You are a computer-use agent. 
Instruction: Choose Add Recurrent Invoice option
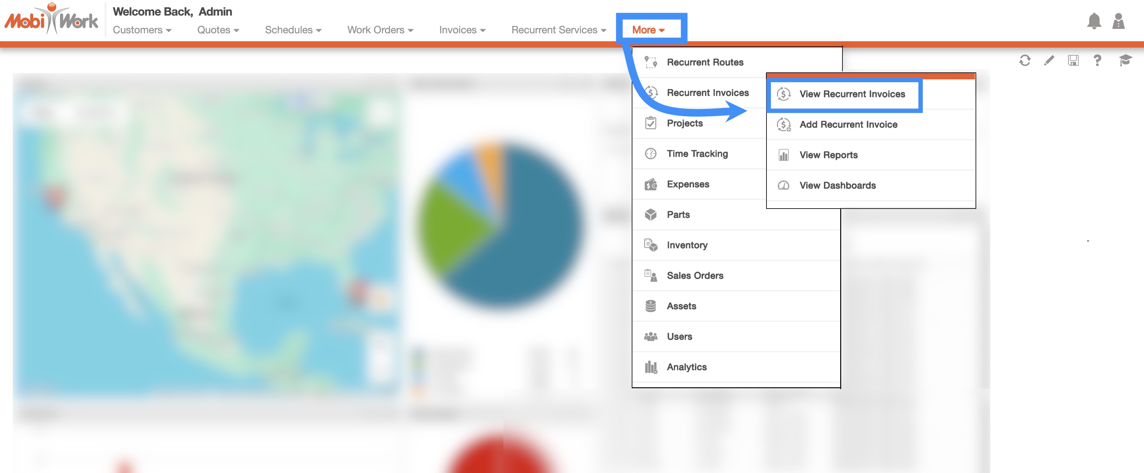click(x=848, y=125)
